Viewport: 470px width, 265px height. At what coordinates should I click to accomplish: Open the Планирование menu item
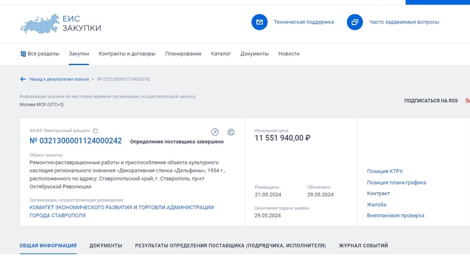[183, 54]
